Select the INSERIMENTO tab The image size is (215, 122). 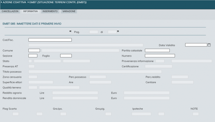[x=50, y=12]
